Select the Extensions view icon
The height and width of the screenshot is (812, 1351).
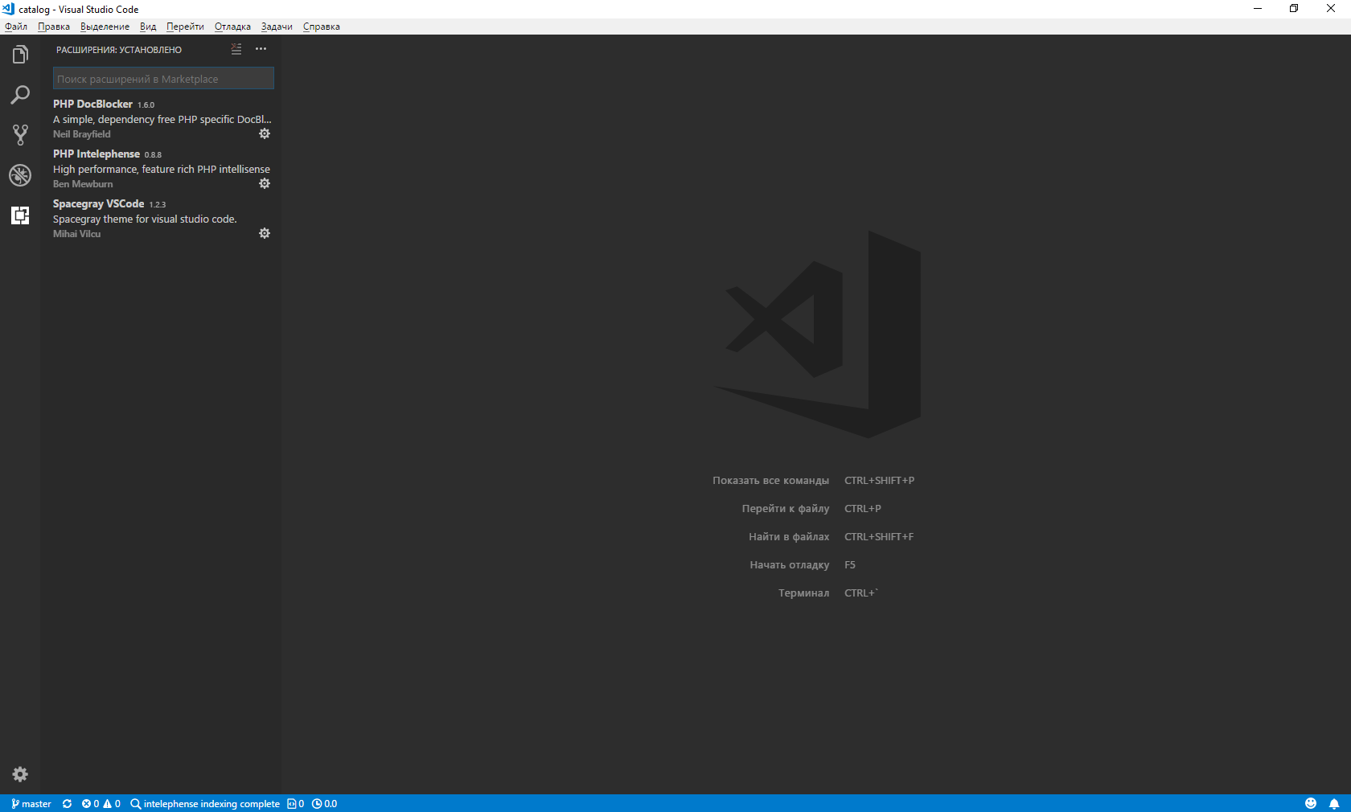point(20,215)
